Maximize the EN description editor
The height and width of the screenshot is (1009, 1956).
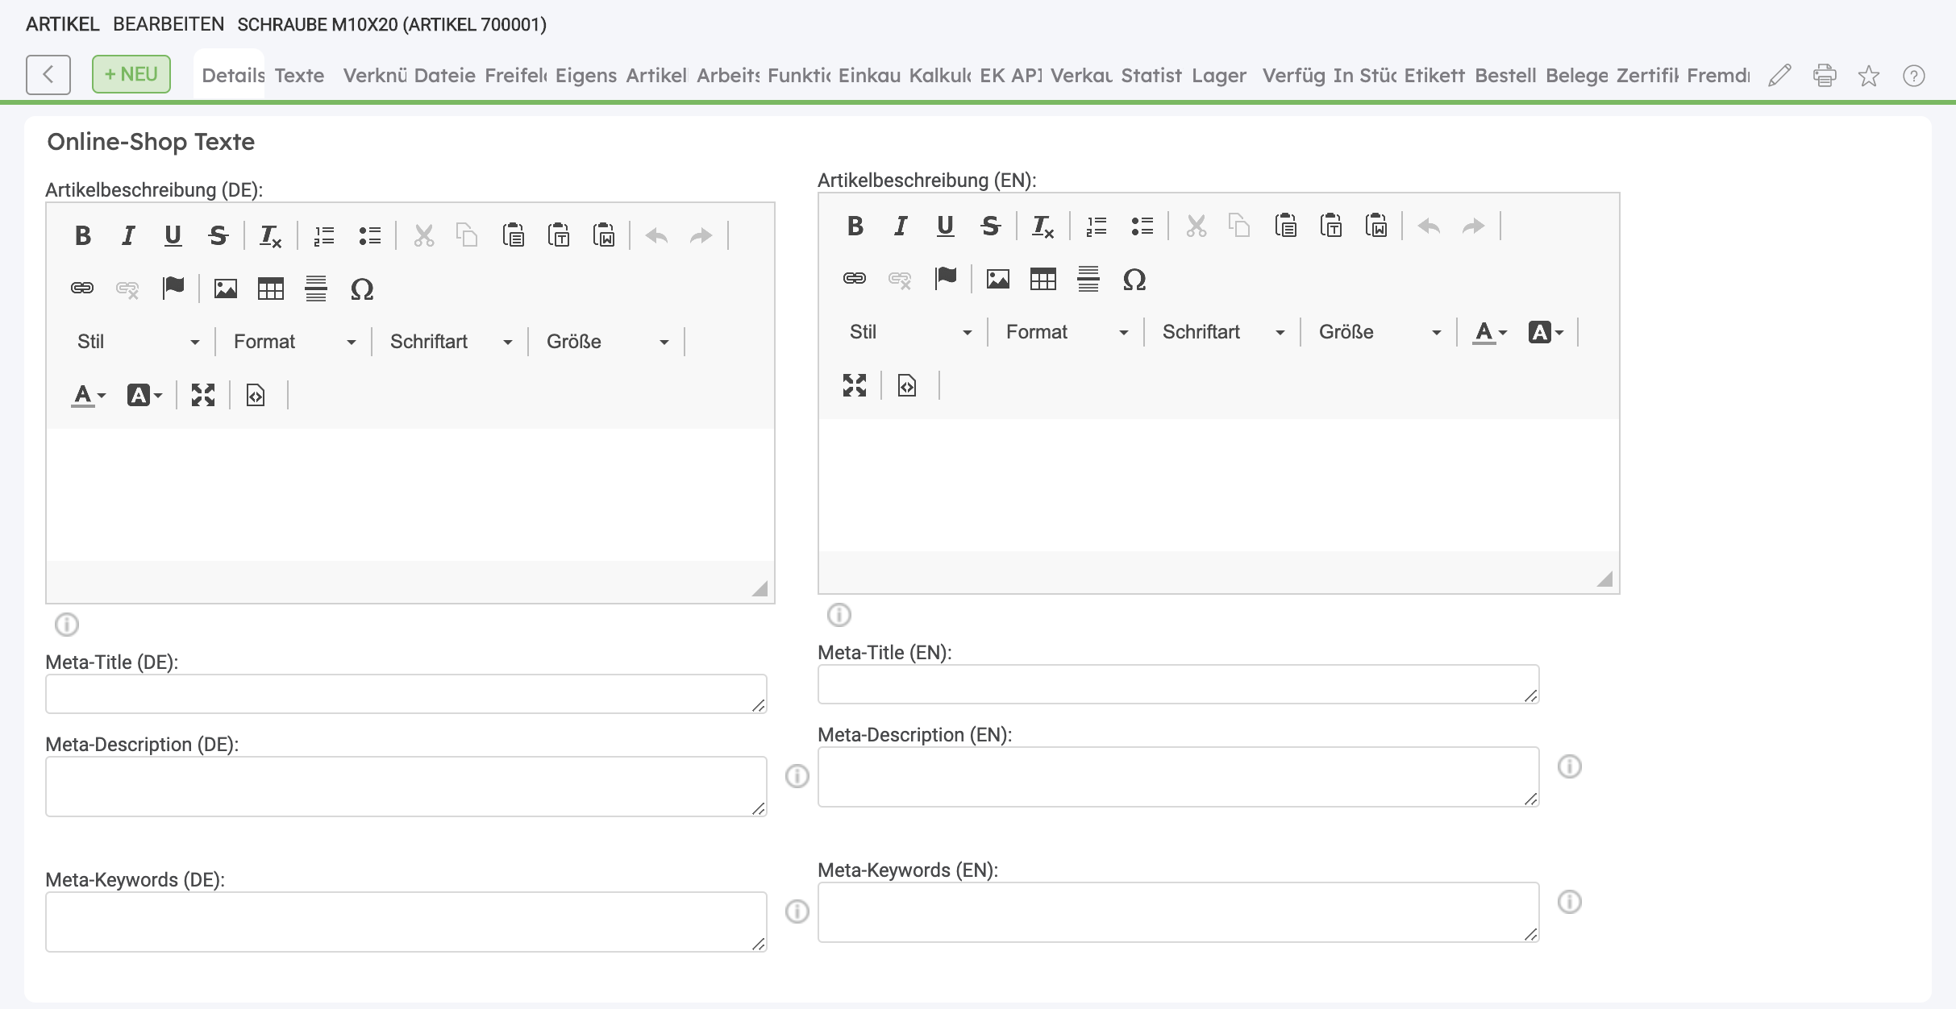click(x=854, y=386)
